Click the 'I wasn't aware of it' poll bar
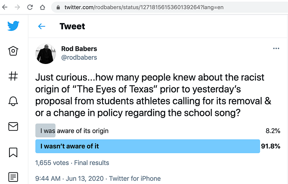Image resolution: width=288 pixels, height=184 pixels. tap(147, 146)
